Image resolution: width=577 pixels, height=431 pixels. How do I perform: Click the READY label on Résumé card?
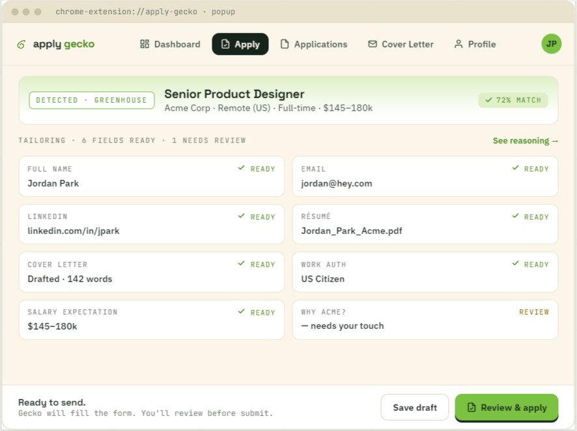pyautogui.click(x=537, y=217)
